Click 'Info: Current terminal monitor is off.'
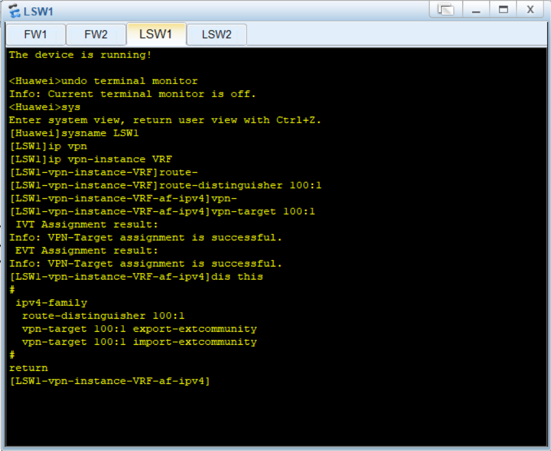The height and width of the screenshot is (451, 551). coord(132,94)
